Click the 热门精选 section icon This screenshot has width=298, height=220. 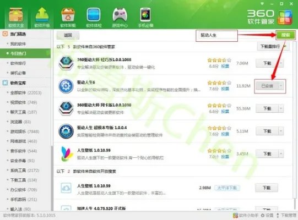tap(5, 34)
